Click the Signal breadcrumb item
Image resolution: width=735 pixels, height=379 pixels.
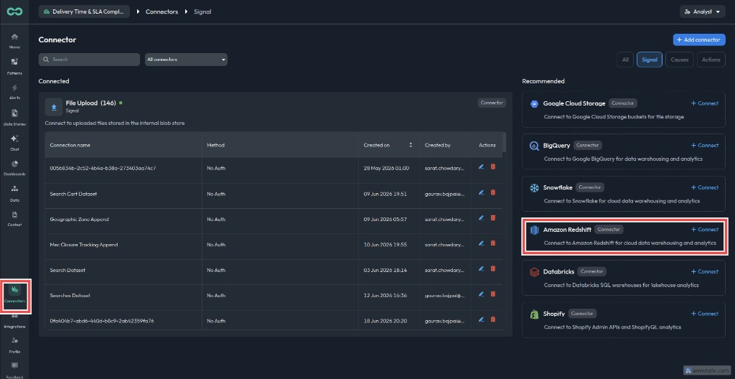coord(202,11)
